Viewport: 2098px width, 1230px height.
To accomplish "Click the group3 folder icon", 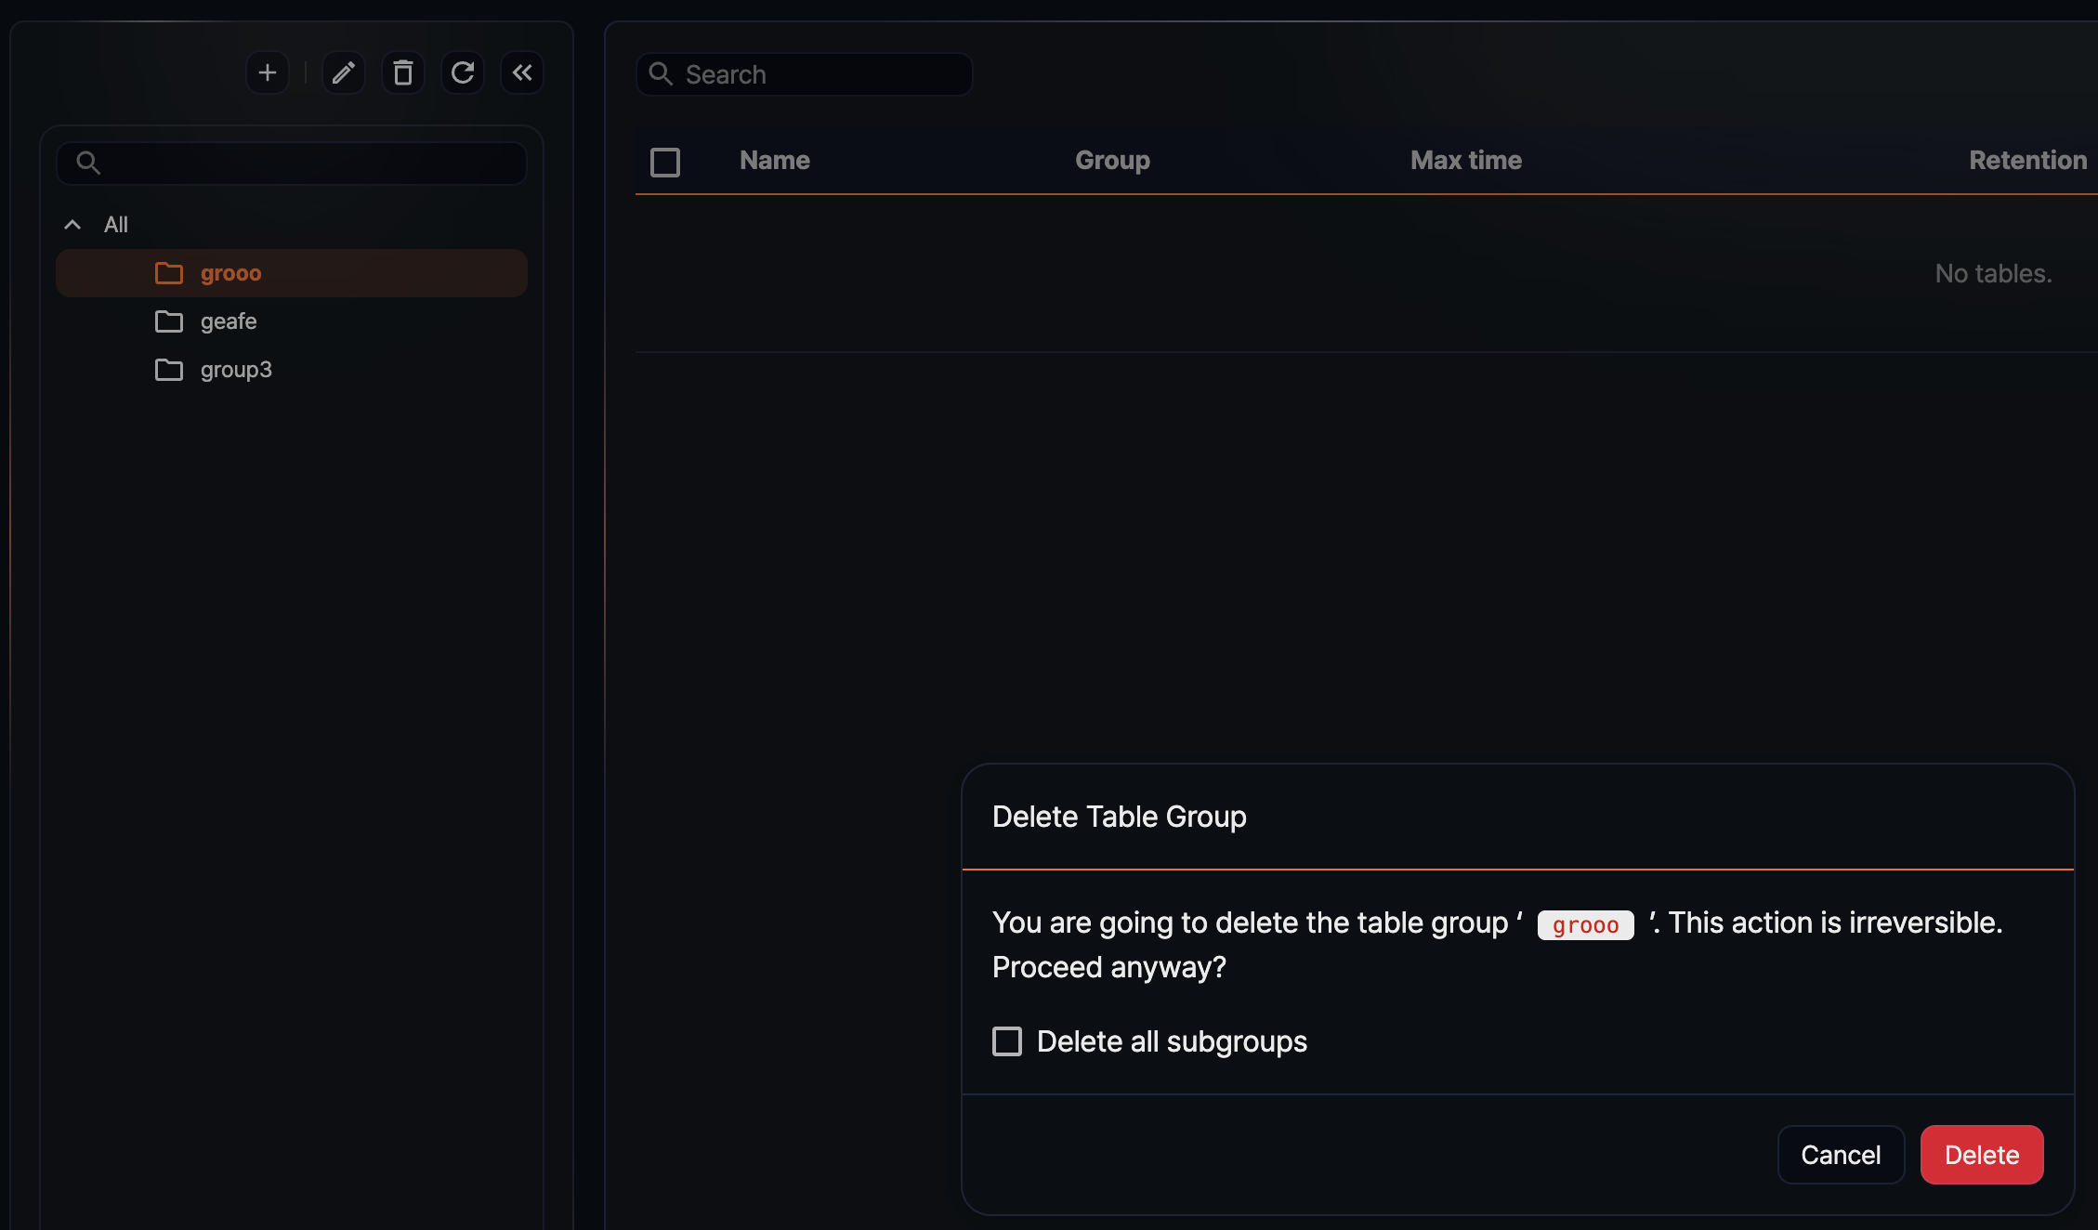I will [x=169, y=369].
